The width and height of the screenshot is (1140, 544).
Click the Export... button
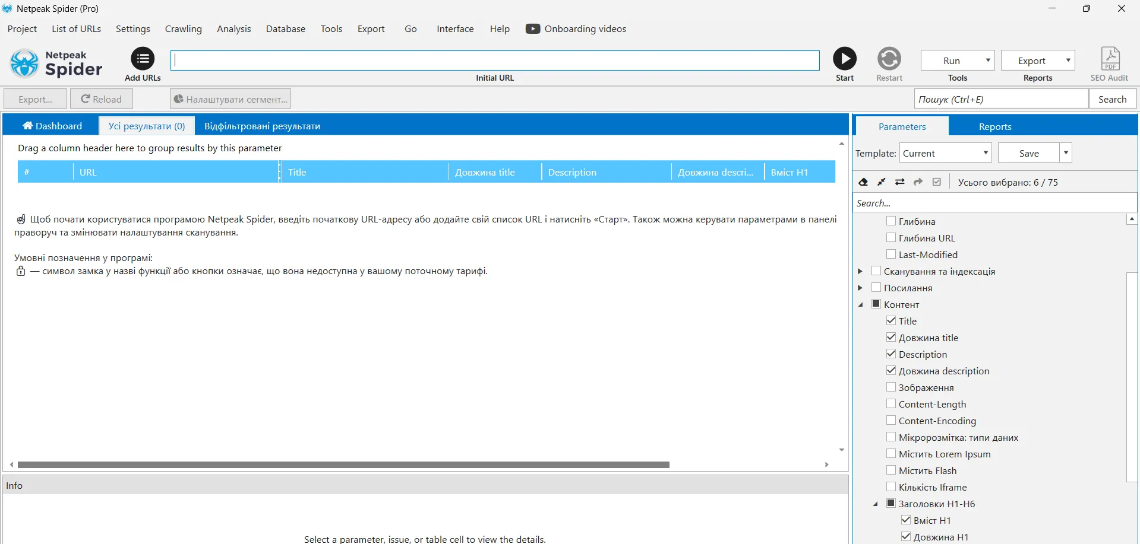pyautogui.click(x=35, y=99)
